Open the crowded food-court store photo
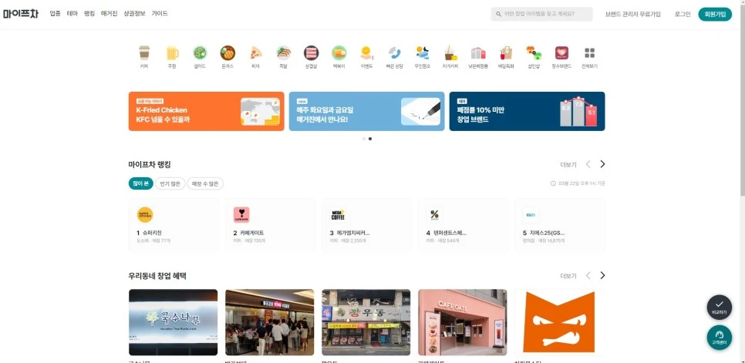Screen dimensions: 745x363 (269, 322)
